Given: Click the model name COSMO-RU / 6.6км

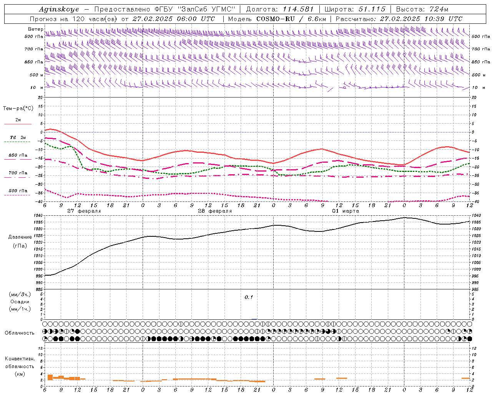Looking at the screenshot, I should click(291, 19).
